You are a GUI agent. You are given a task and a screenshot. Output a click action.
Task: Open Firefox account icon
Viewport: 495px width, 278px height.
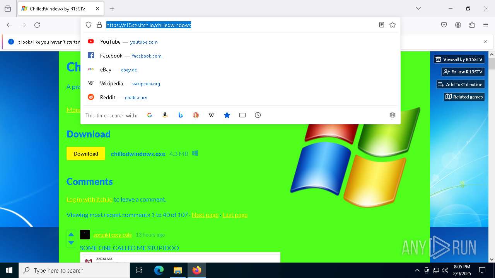458,25
